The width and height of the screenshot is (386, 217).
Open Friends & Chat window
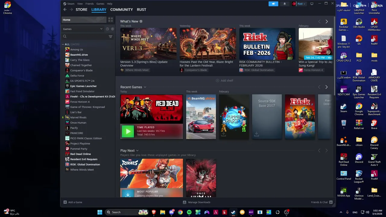pos(321,202)
